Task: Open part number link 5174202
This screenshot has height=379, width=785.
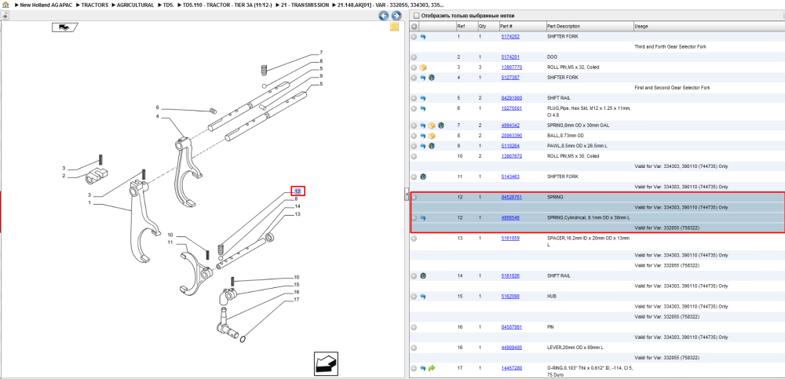Action: tap(510, 37)
